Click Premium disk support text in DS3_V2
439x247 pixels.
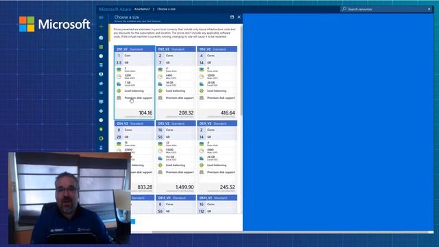(x=221, y=97)
